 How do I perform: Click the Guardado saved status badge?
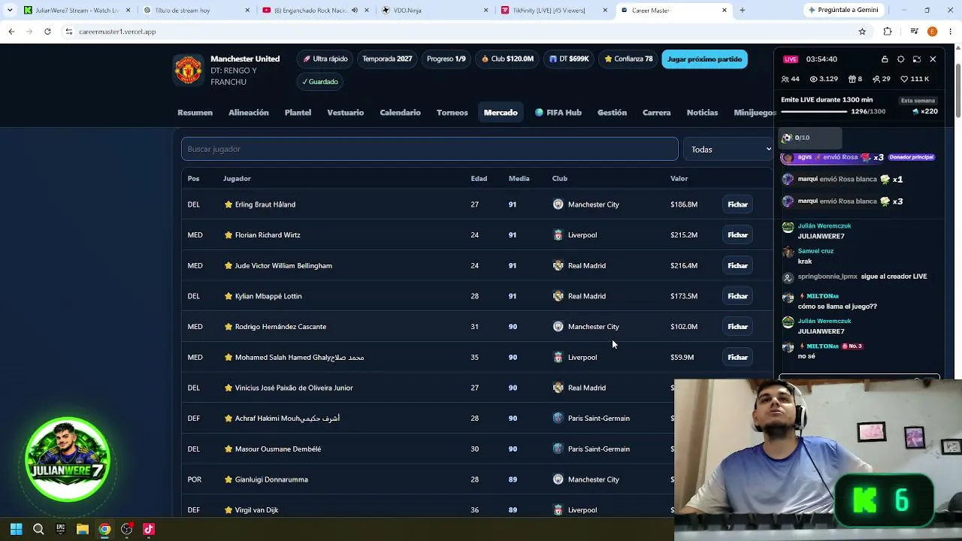[x=319, y=82]
